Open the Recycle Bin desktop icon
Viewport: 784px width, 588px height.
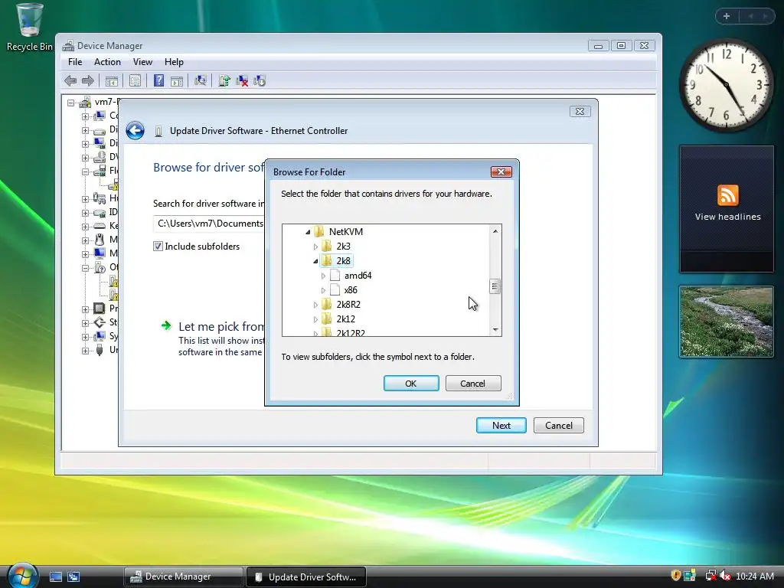(x=30, y=28)
